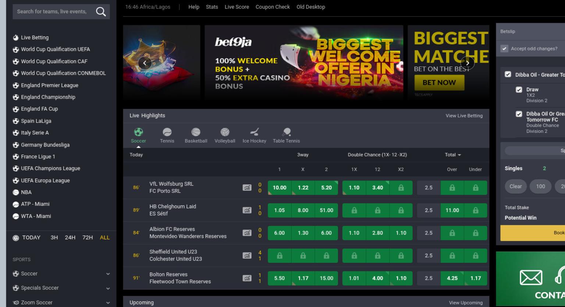
Task: Select 72H time filter
Action: tap(88, 238)
